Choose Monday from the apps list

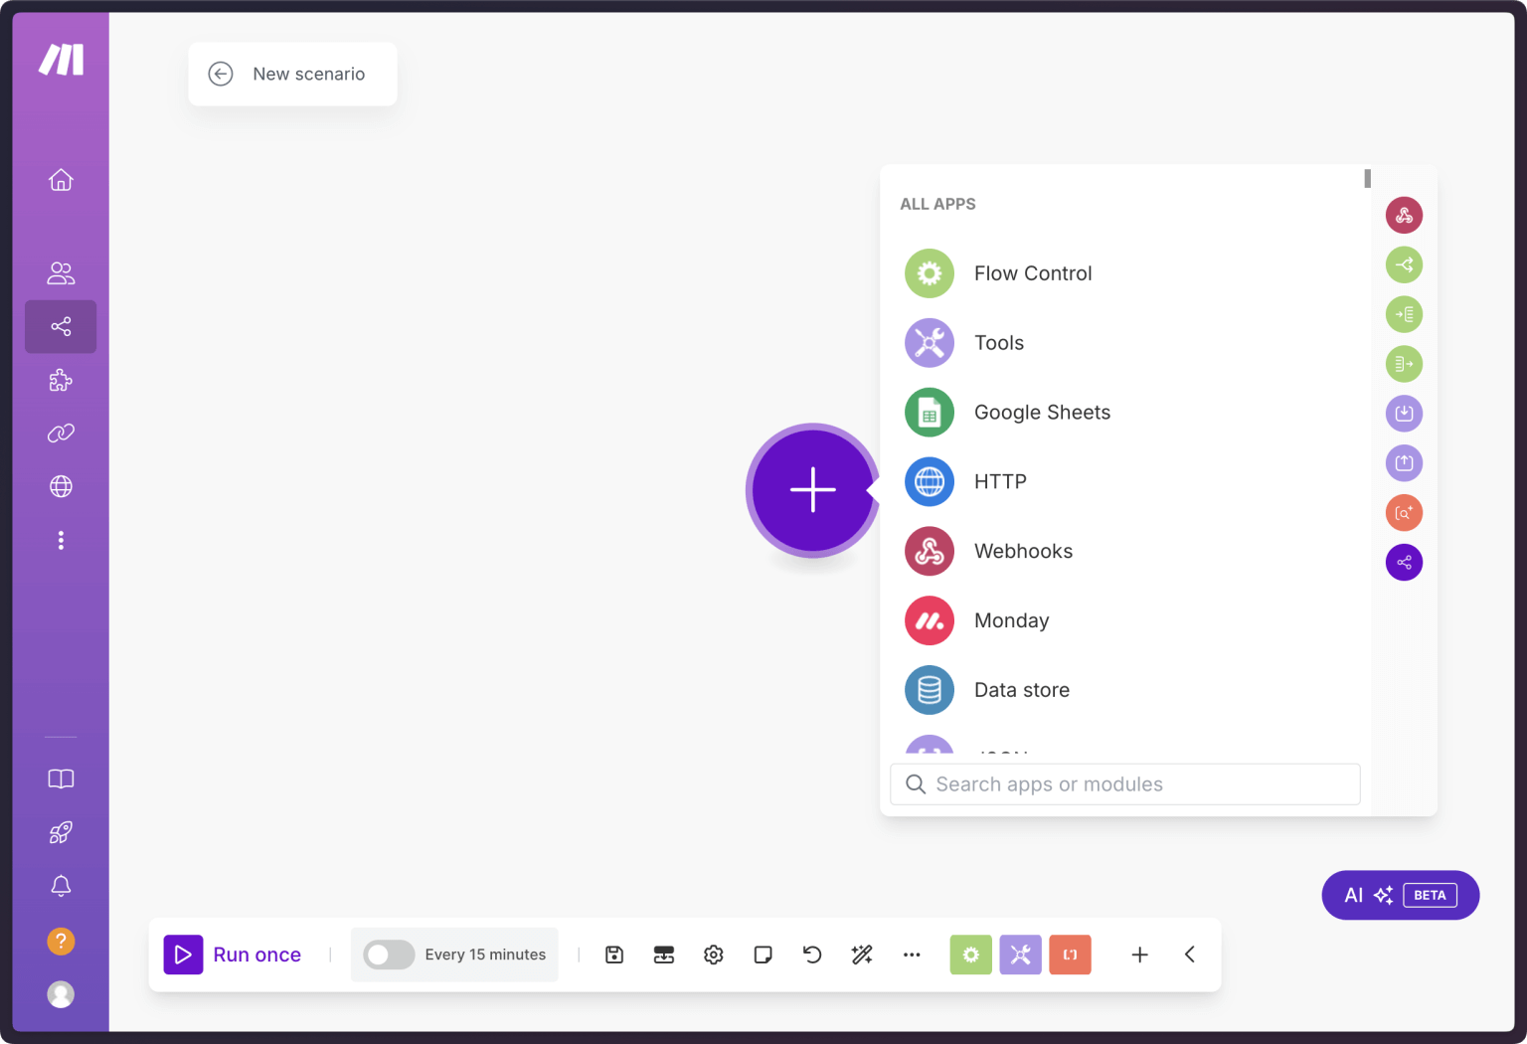pos(1011,620)
